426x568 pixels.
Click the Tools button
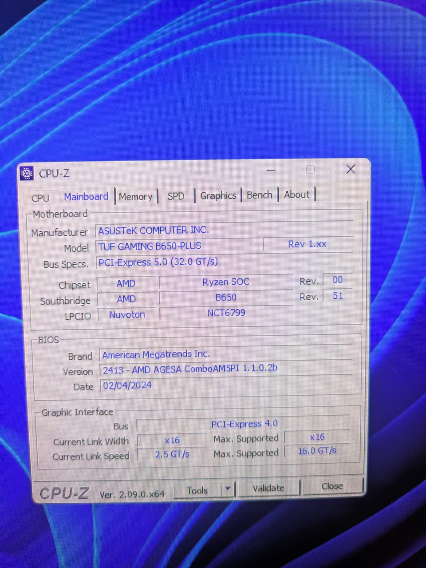[197, 490]
